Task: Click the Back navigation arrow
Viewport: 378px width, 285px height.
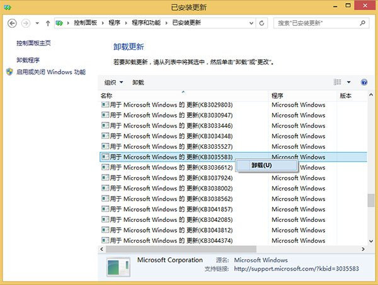Action: pos(12,23)
